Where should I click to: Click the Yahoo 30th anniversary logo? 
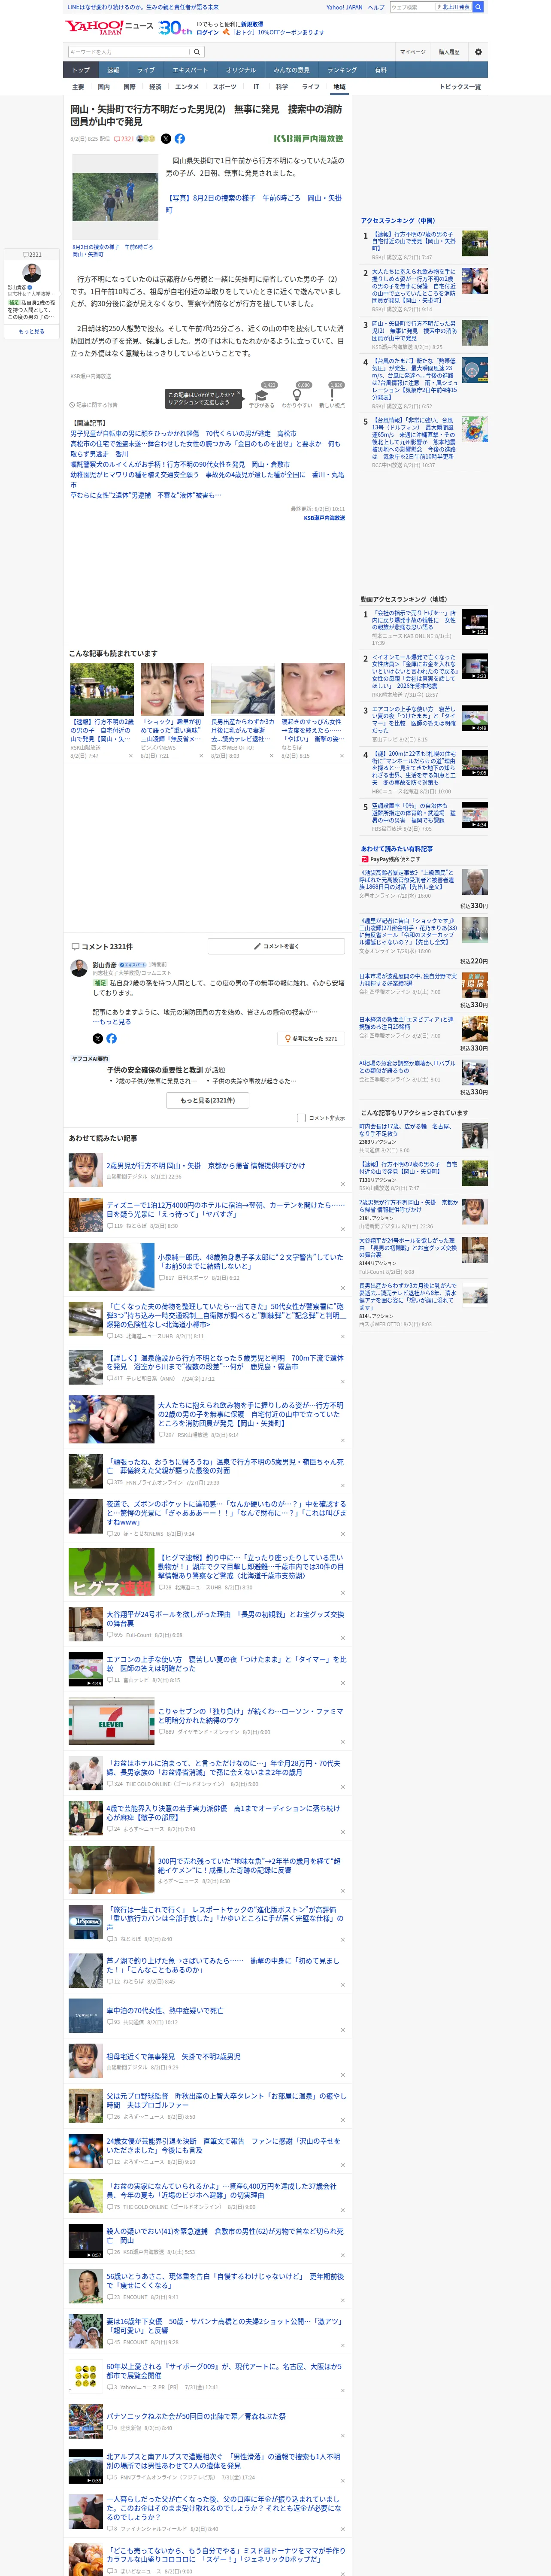tap(175, 28)
